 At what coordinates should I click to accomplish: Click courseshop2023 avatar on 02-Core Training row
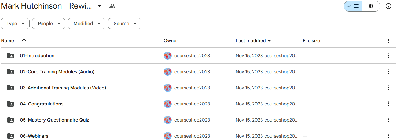click(168, 72)
